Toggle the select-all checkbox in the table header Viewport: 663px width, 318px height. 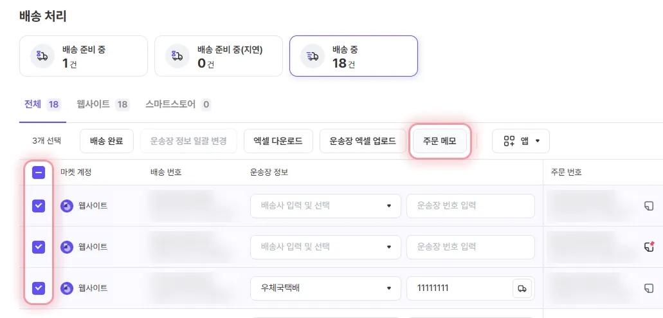pyautogui.click(x=39, y=173)
